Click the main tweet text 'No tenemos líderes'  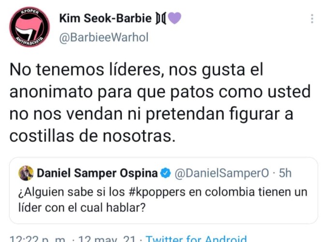pos(86,70)
